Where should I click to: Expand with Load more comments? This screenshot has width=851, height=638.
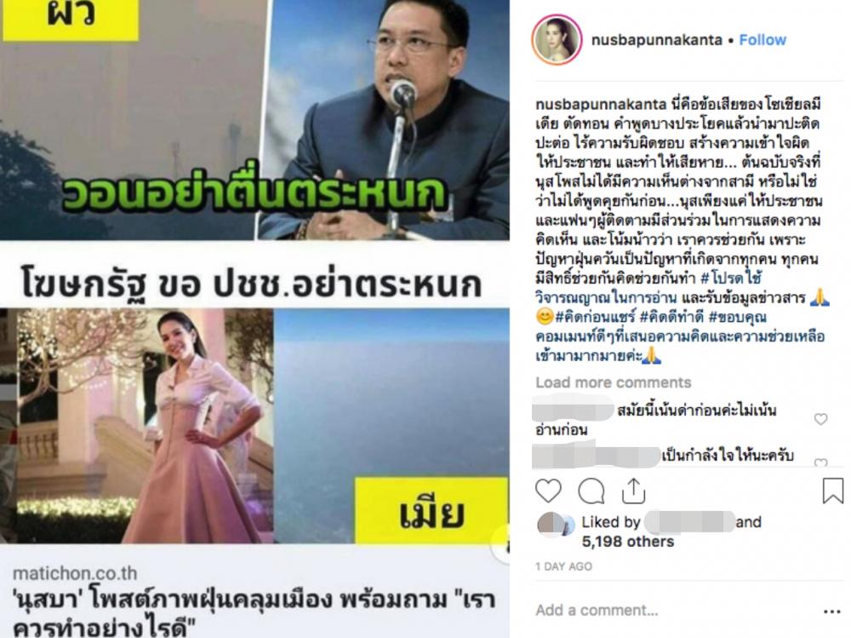(614, 382)
